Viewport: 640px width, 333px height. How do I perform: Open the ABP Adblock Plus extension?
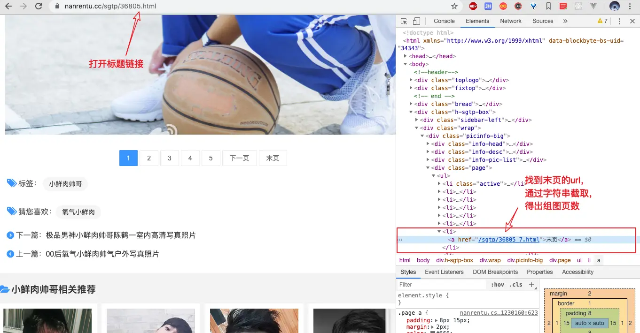tap(473, 6)
